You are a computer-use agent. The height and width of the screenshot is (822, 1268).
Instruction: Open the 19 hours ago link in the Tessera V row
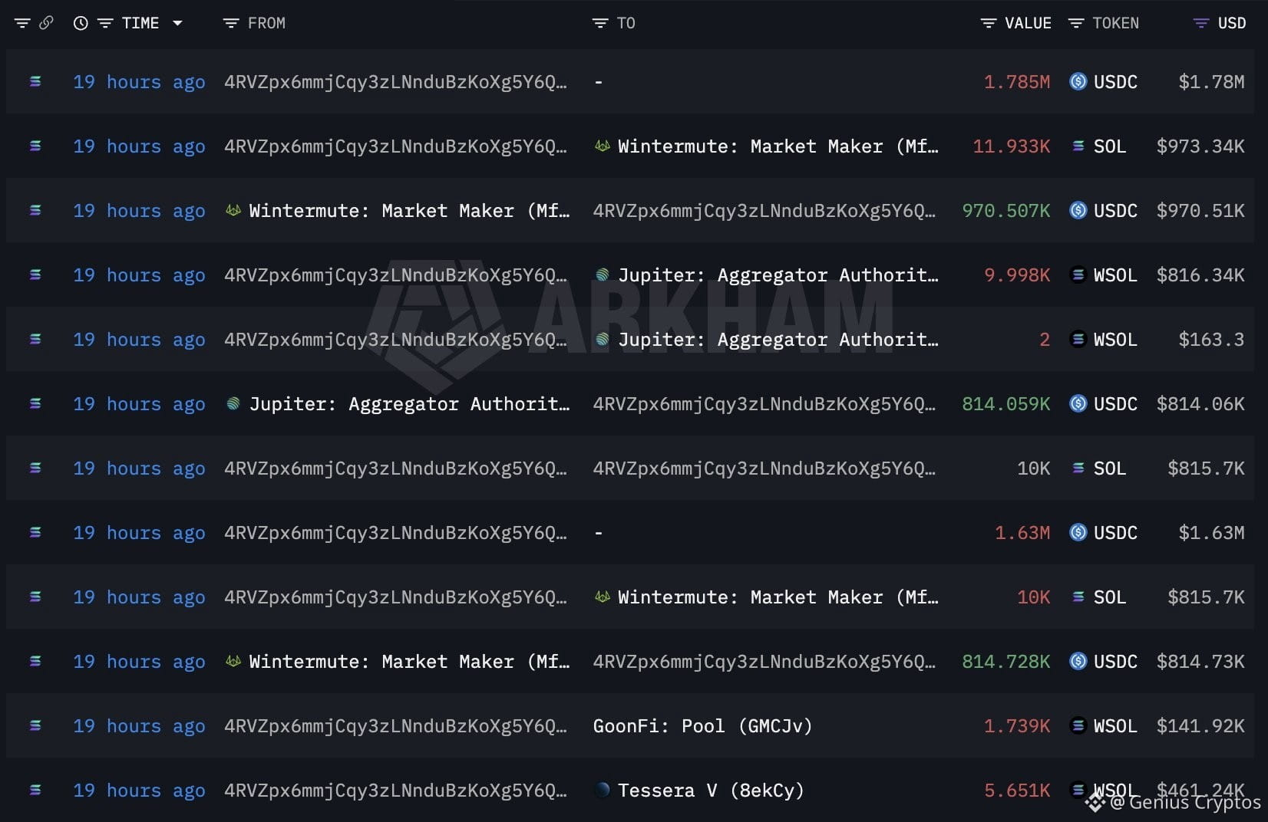[x=139, y=791]
